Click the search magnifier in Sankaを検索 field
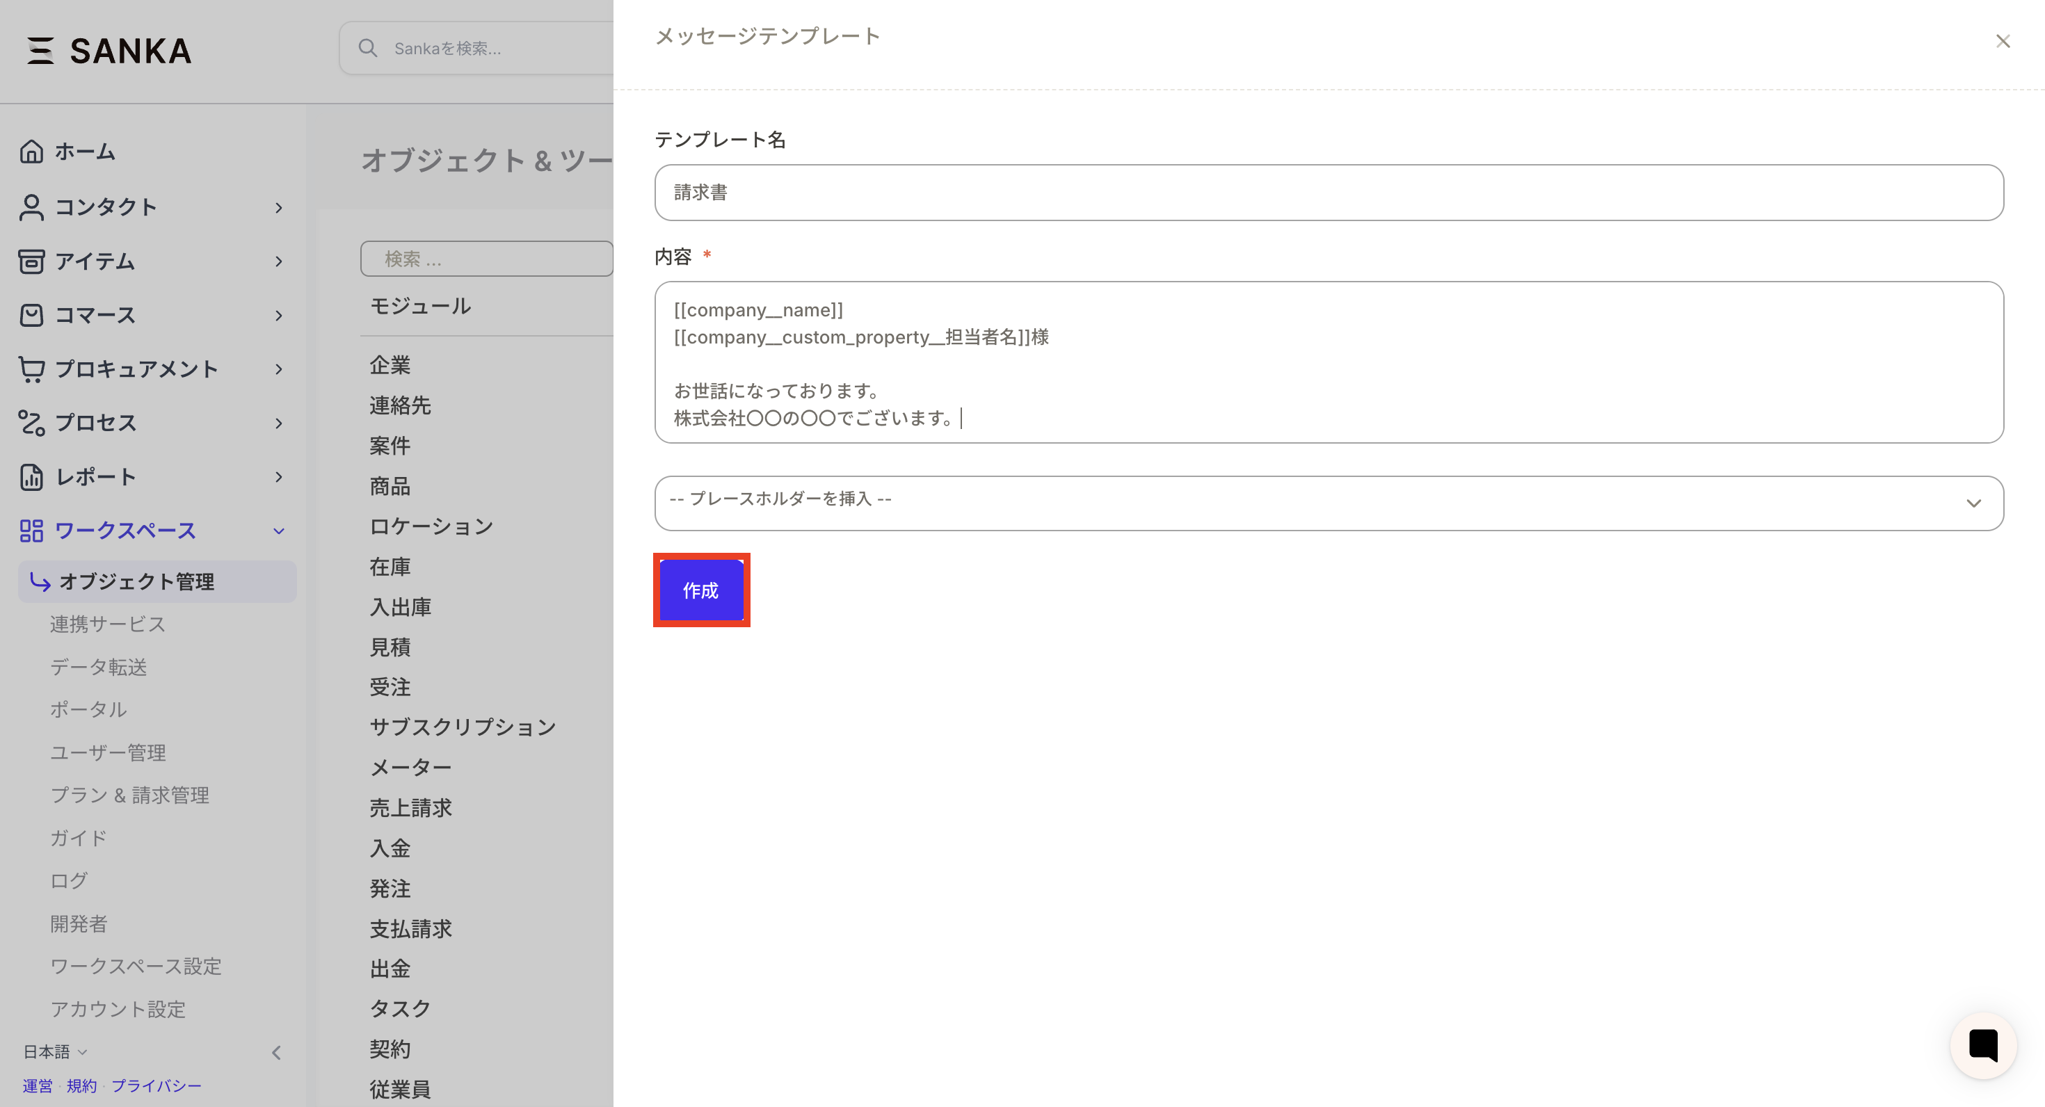Viewport: 2045px width, 1107px height. pyautogui.click(x=369, y=49)
